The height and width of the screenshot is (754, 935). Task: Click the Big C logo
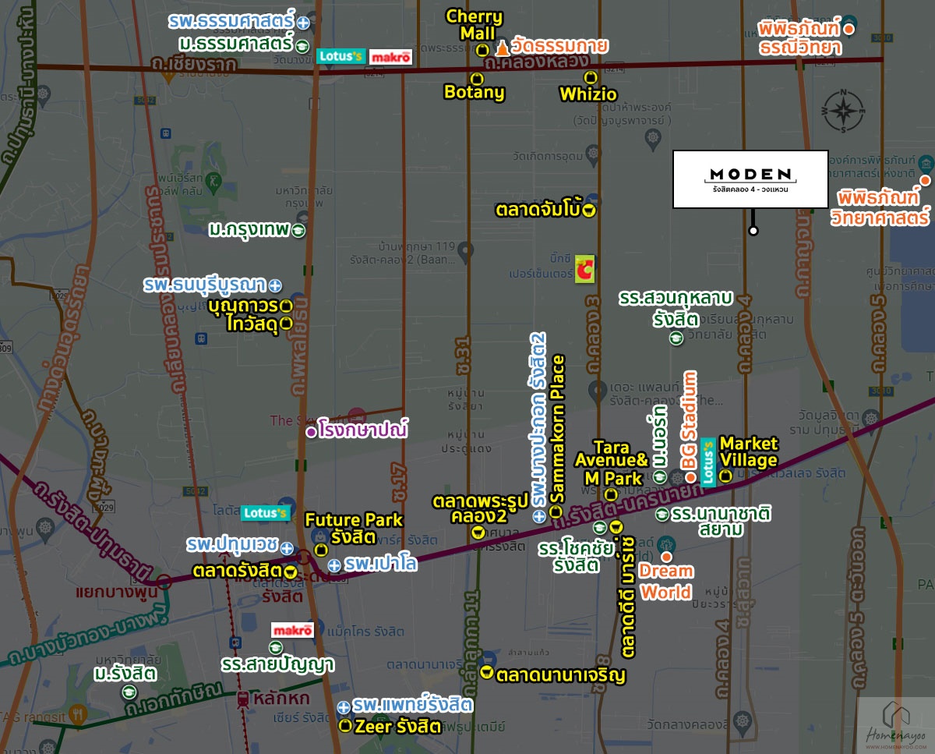pos(584,270)
